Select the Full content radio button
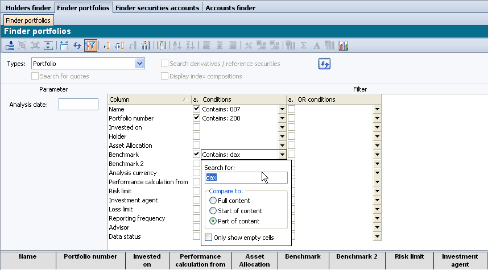This screenshot has width=488, height=270. [x=213, y=201]
